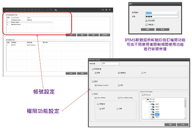Click the camera icon next to CAM03
The width and height of the screenshot is (192, 130).
153,109
